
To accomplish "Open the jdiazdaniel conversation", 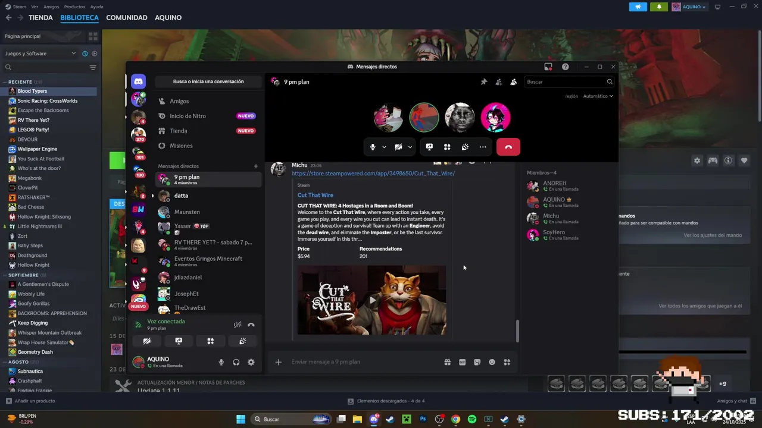I will [208, 277].
